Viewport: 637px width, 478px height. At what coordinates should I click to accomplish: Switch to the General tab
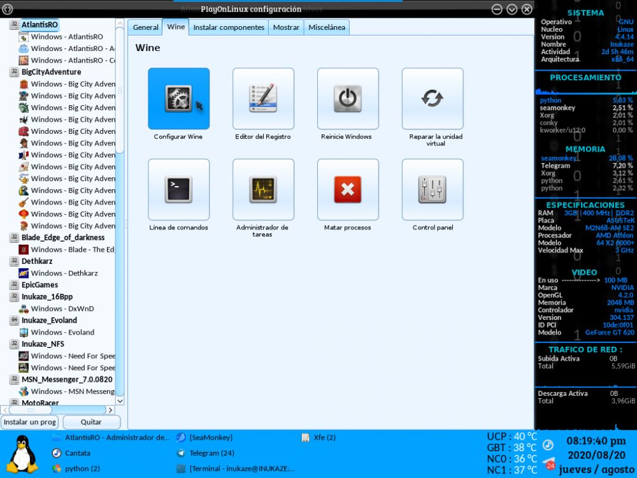(145, 27)
